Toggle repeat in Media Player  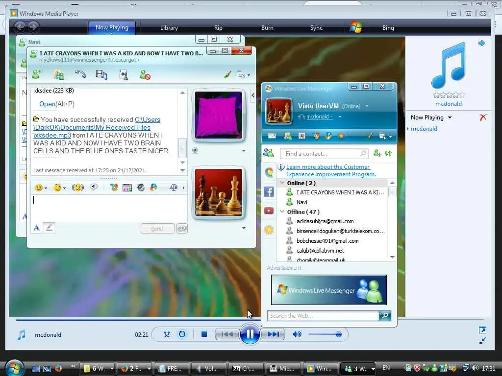click(x=182, y=334)
